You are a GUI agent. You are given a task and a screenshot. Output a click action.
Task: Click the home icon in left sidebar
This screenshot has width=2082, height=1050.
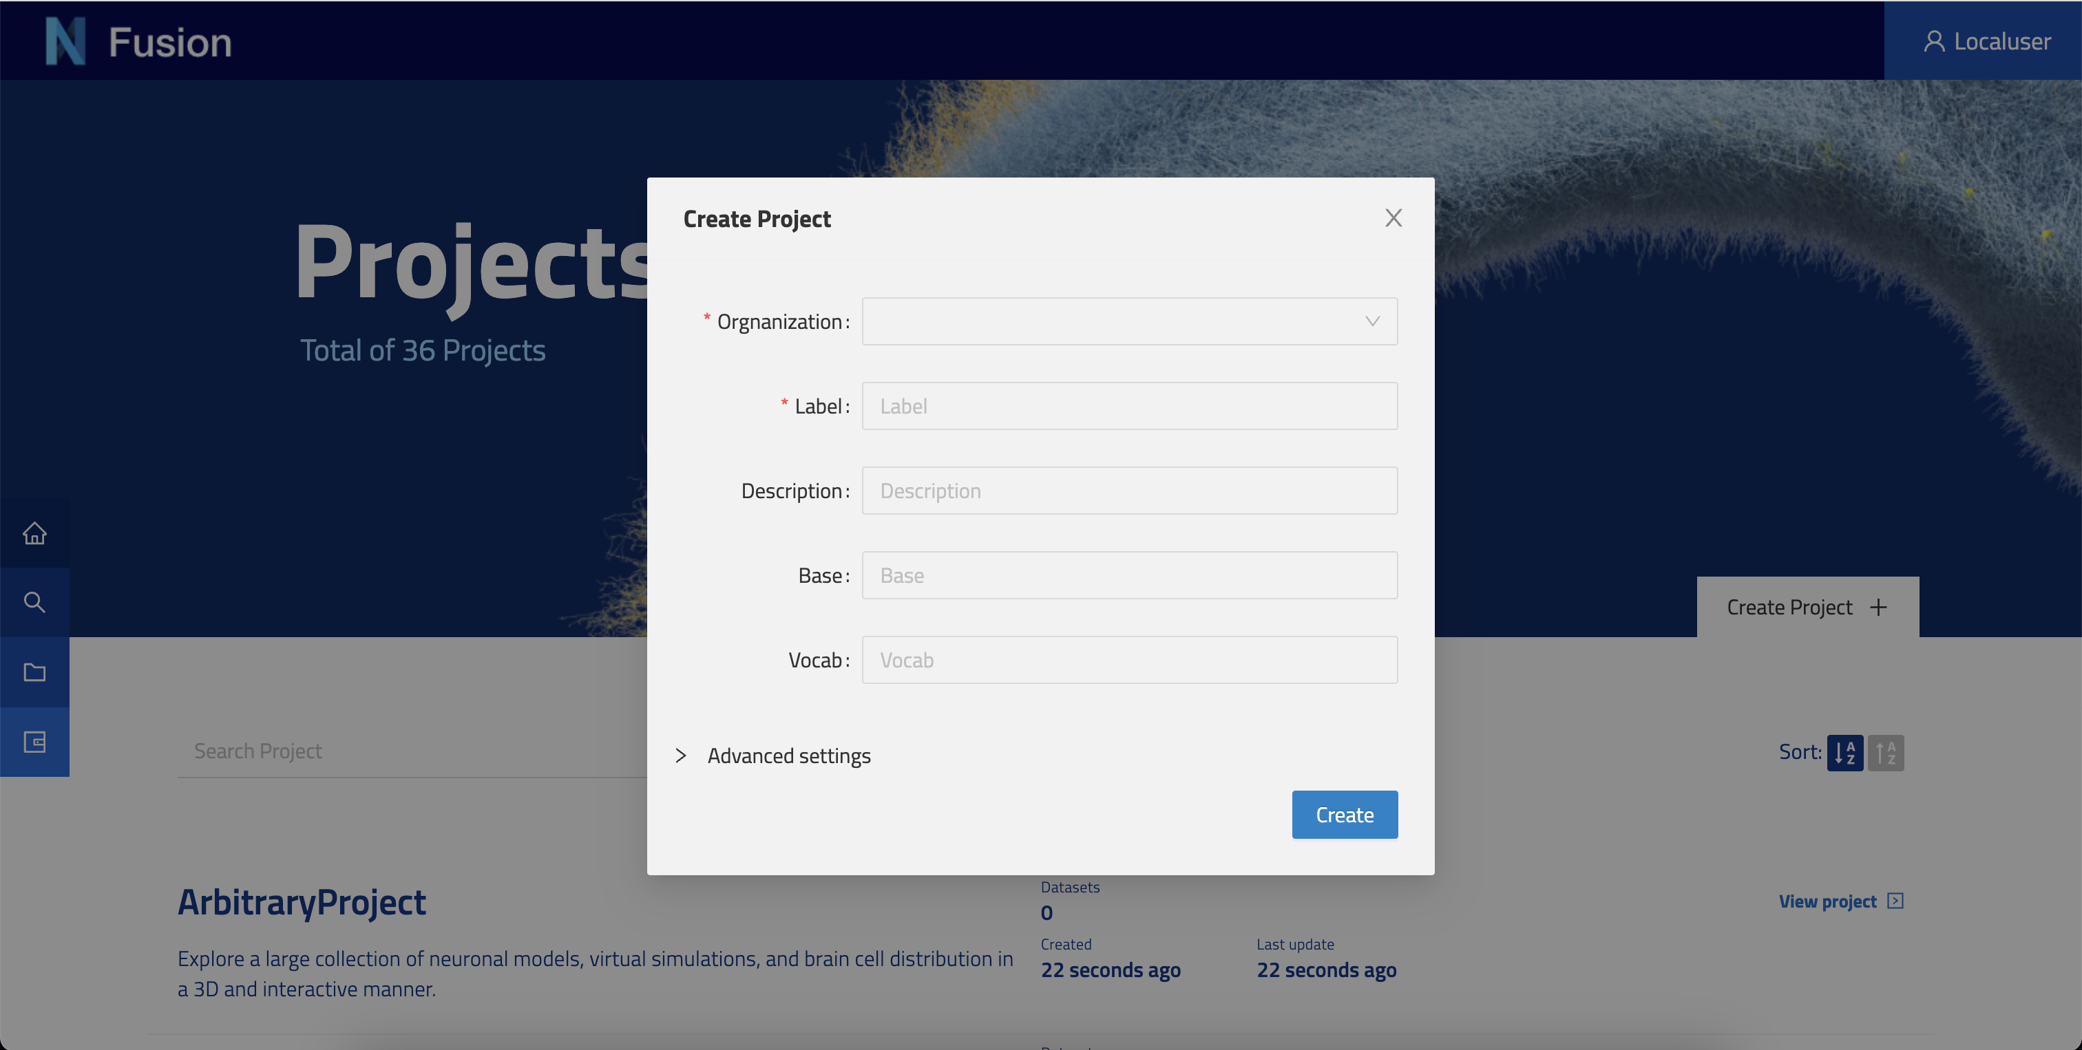pyautogui.click(x=34, y=533)
